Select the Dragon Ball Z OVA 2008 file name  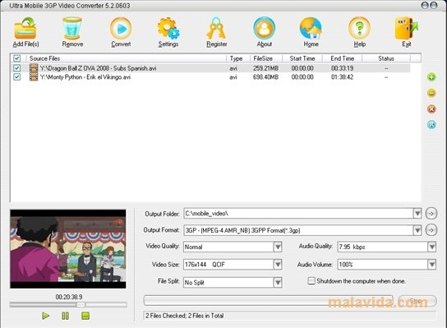coord(98,68)
